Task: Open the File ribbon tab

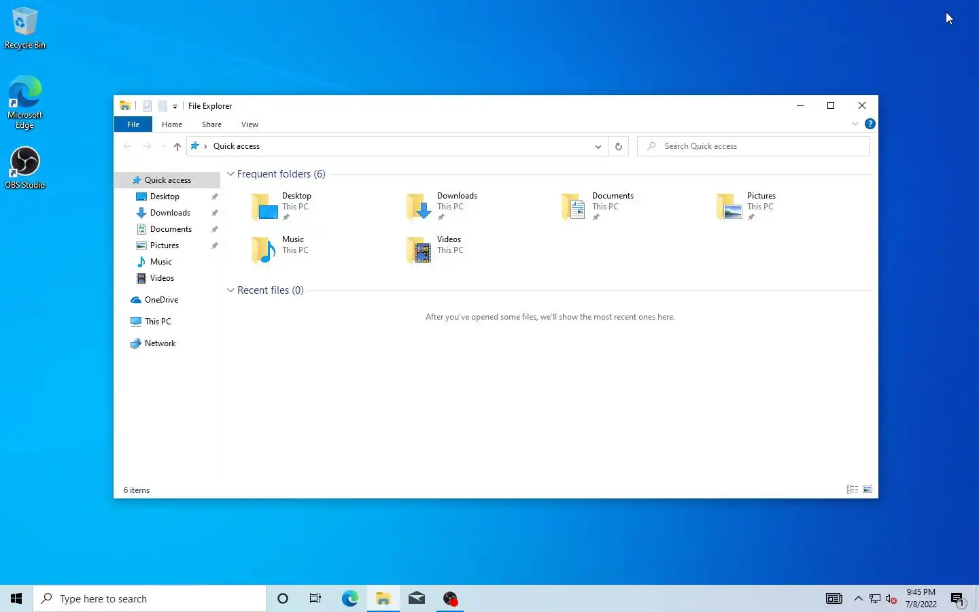Action: (x=133, y=124)
